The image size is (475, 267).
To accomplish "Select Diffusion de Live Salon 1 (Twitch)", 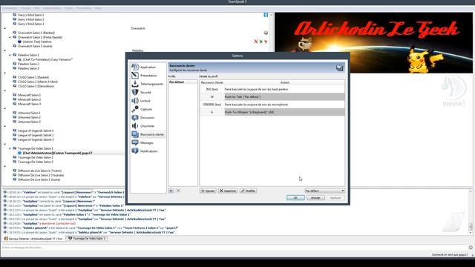I will (x=39, y=171).
